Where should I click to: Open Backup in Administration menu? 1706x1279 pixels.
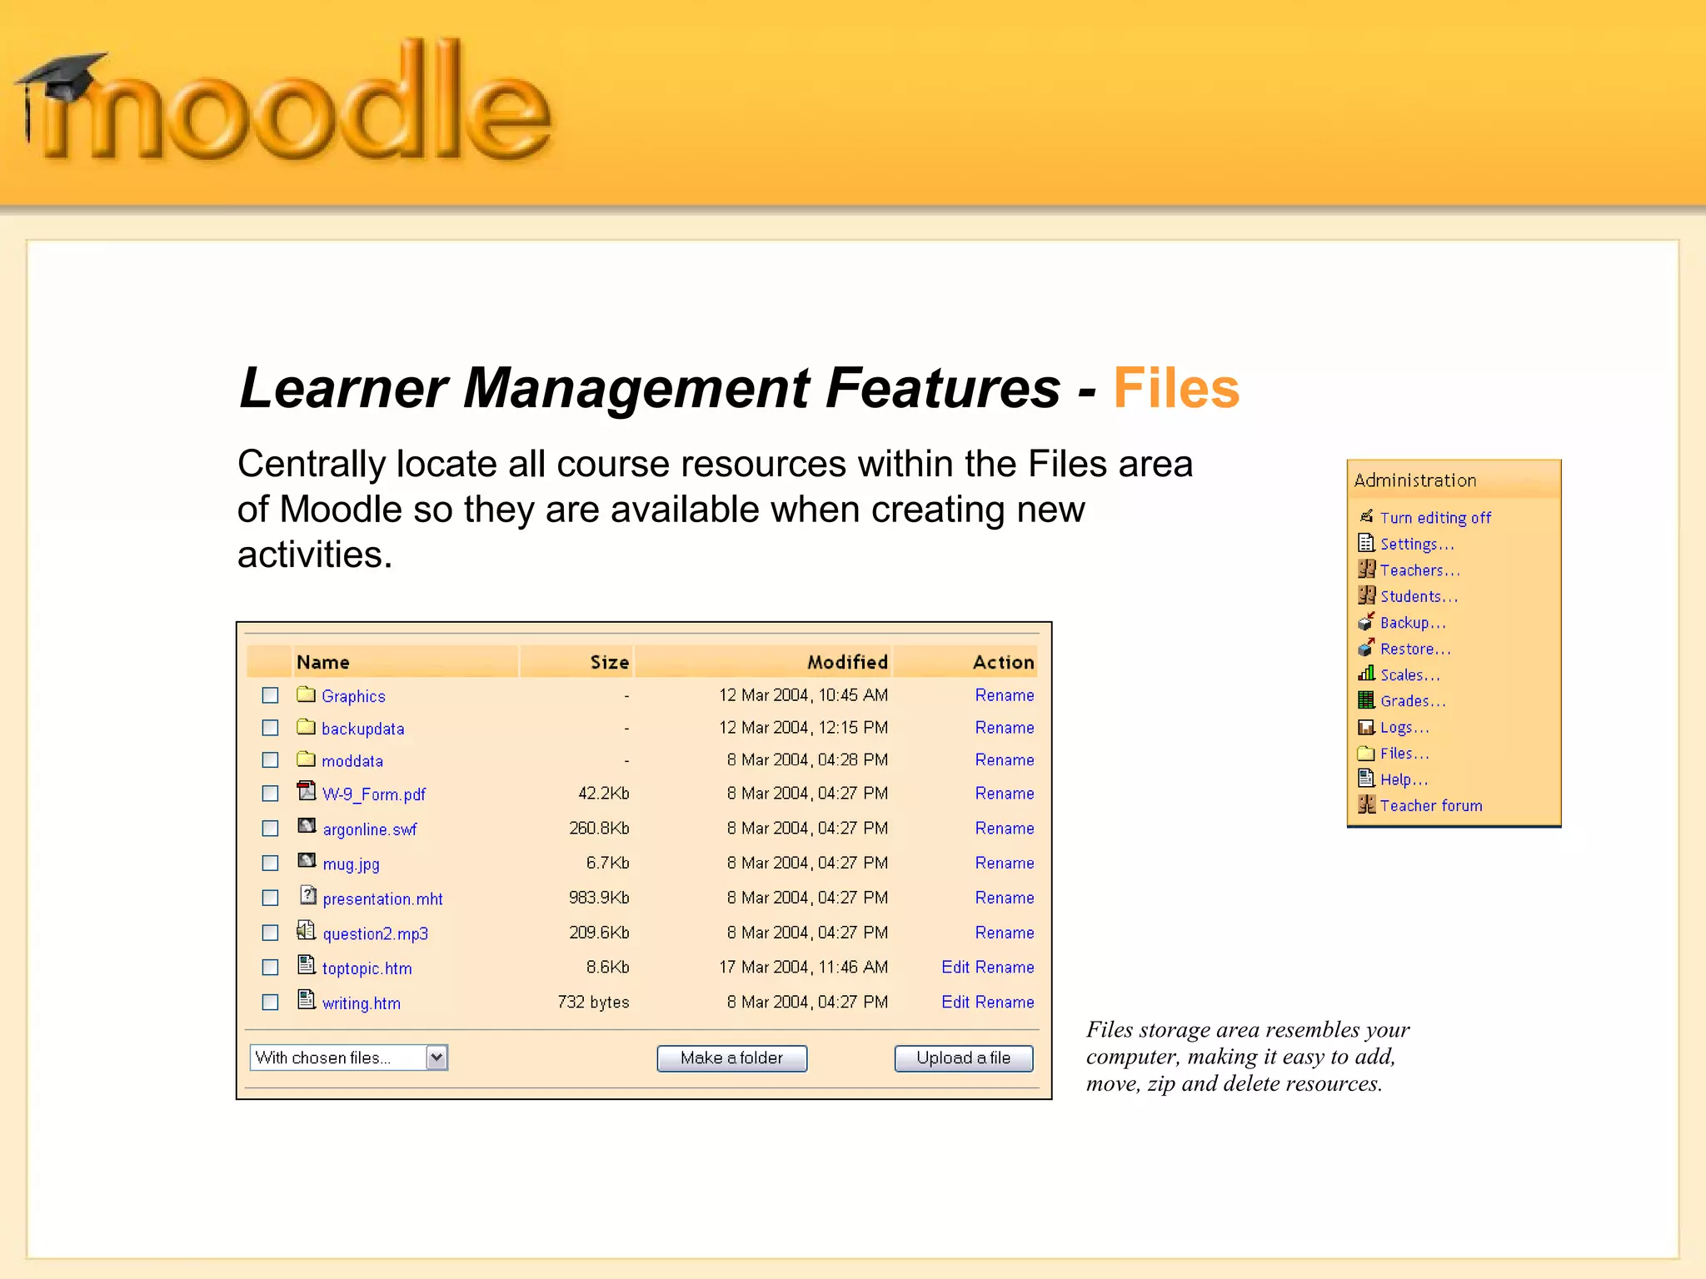pos(1413,623)
